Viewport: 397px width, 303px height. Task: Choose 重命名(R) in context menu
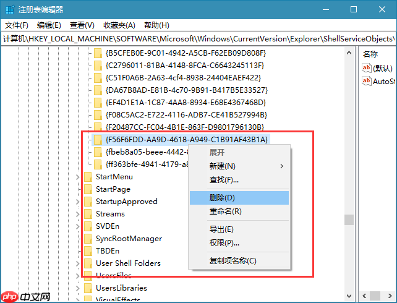(239, 211)
